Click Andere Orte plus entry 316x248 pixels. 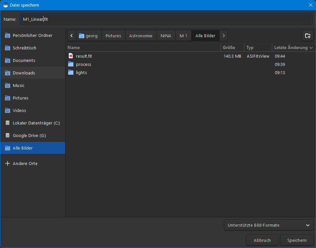25,163
